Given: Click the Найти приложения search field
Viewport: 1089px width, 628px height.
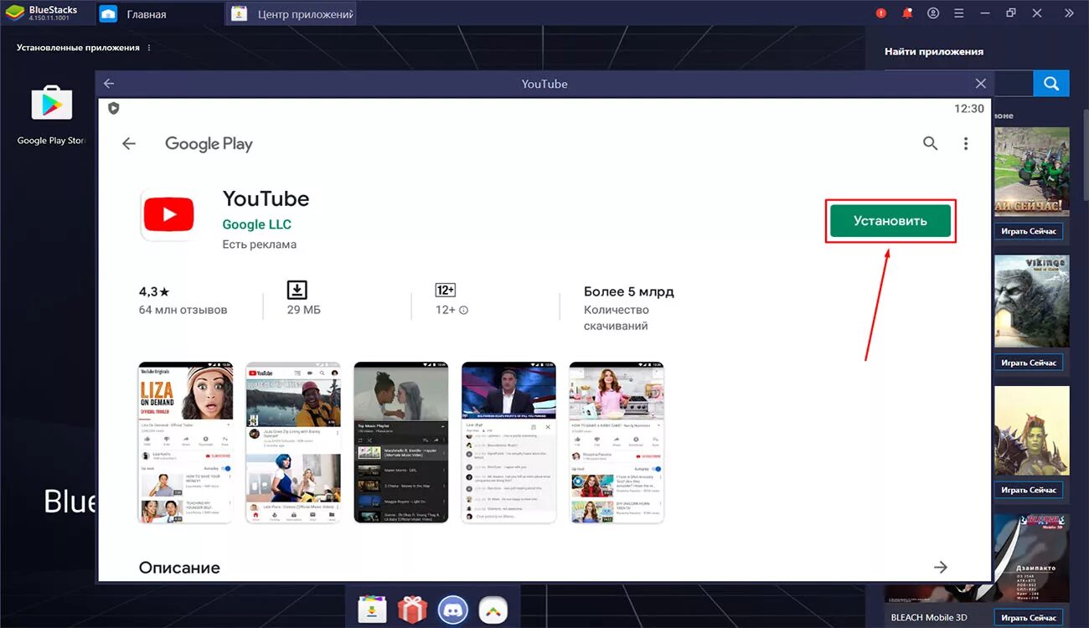Looking at the screenshot, I should 1014,84.
